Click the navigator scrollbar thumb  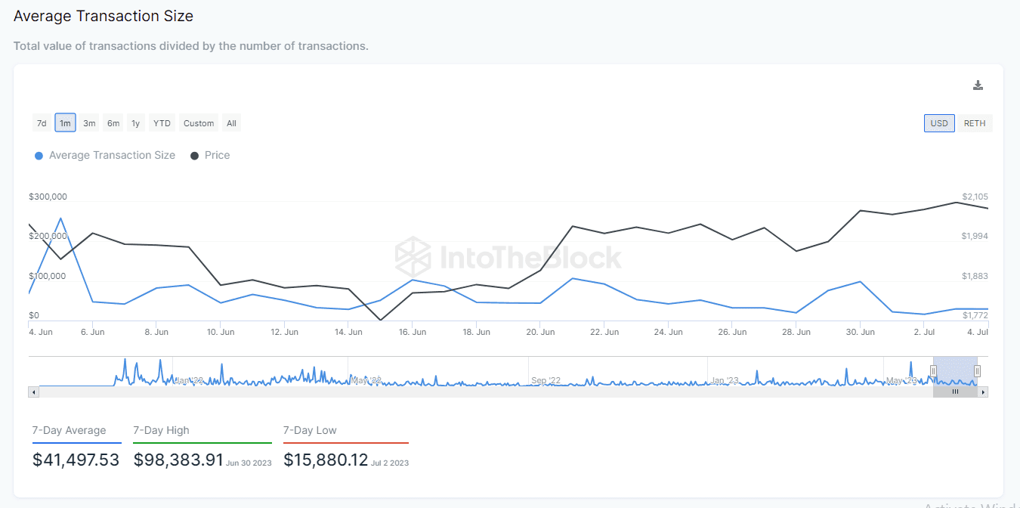point(955,392)
